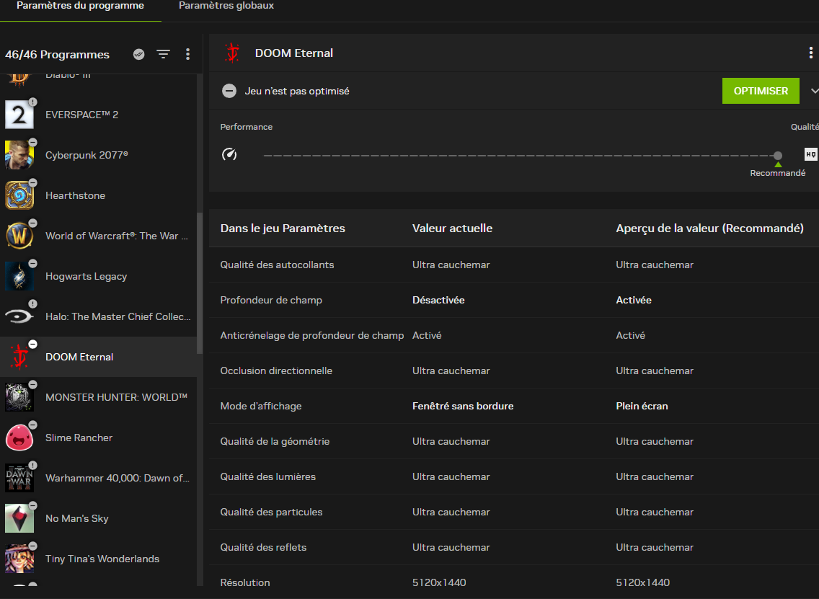
Task: Open World of Warcraft via its icon
Action: click(x=19, y=236)
